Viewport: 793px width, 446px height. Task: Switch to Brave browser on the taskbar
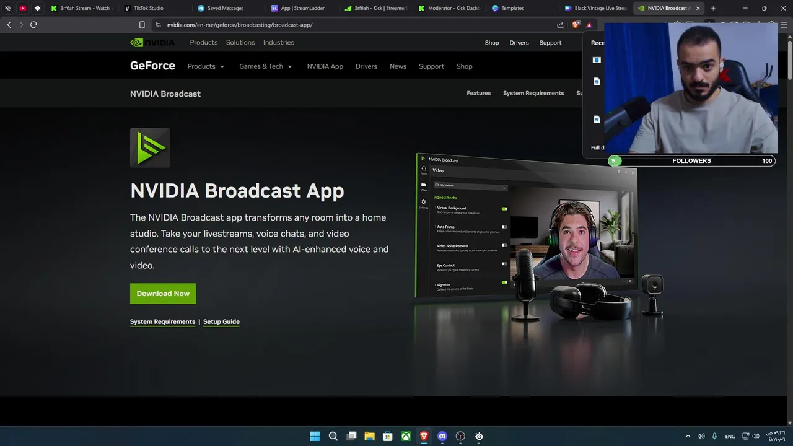click(x=424, y=436)
